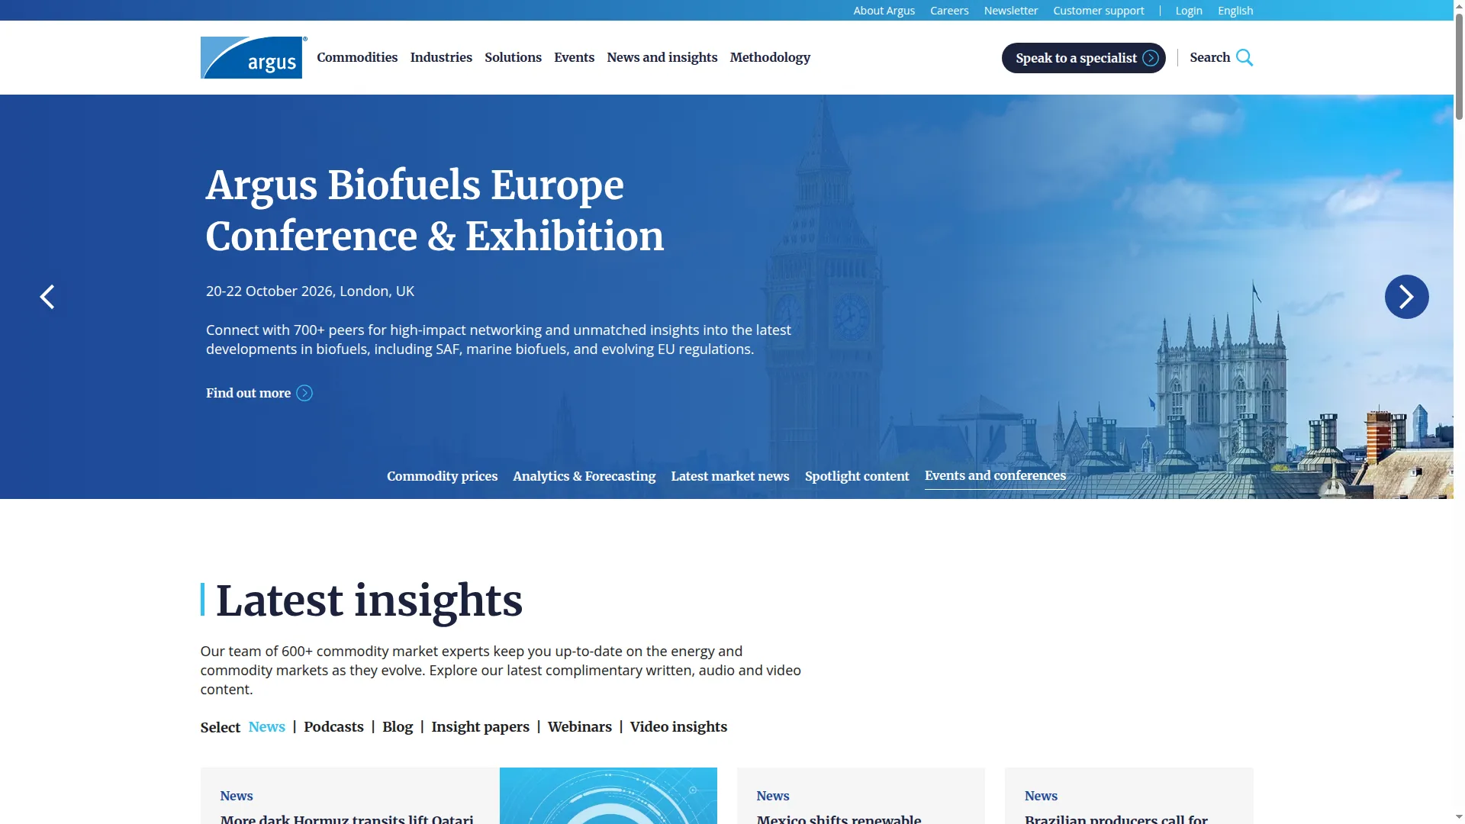Follow the Find out more link
1465x824 pixels.
point(248,393)
